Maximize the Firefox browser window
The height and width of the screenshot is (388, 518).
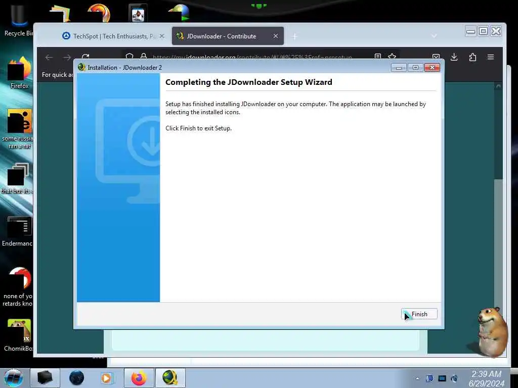click(483, 31)
